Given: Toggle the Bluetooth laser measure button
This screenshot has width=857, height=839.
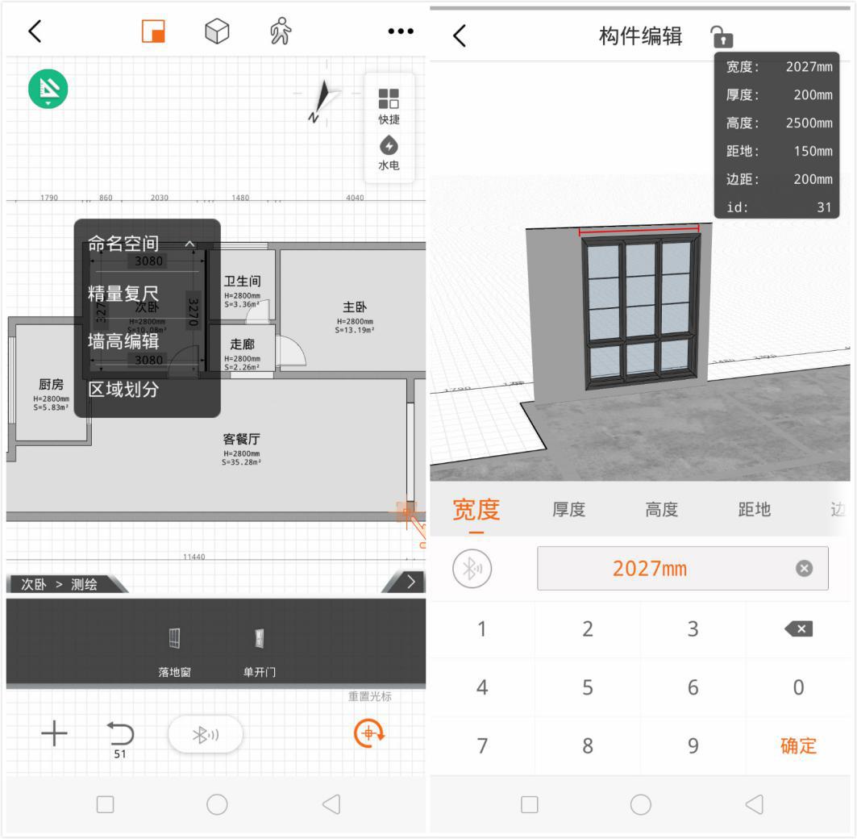Looking at the screenshot, I should coord(205,734).
